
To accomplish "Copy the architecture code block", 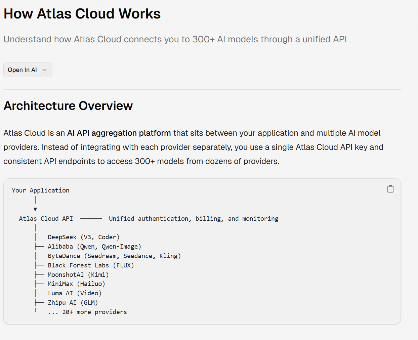I will pyautogui.click(x=390, y=189).
